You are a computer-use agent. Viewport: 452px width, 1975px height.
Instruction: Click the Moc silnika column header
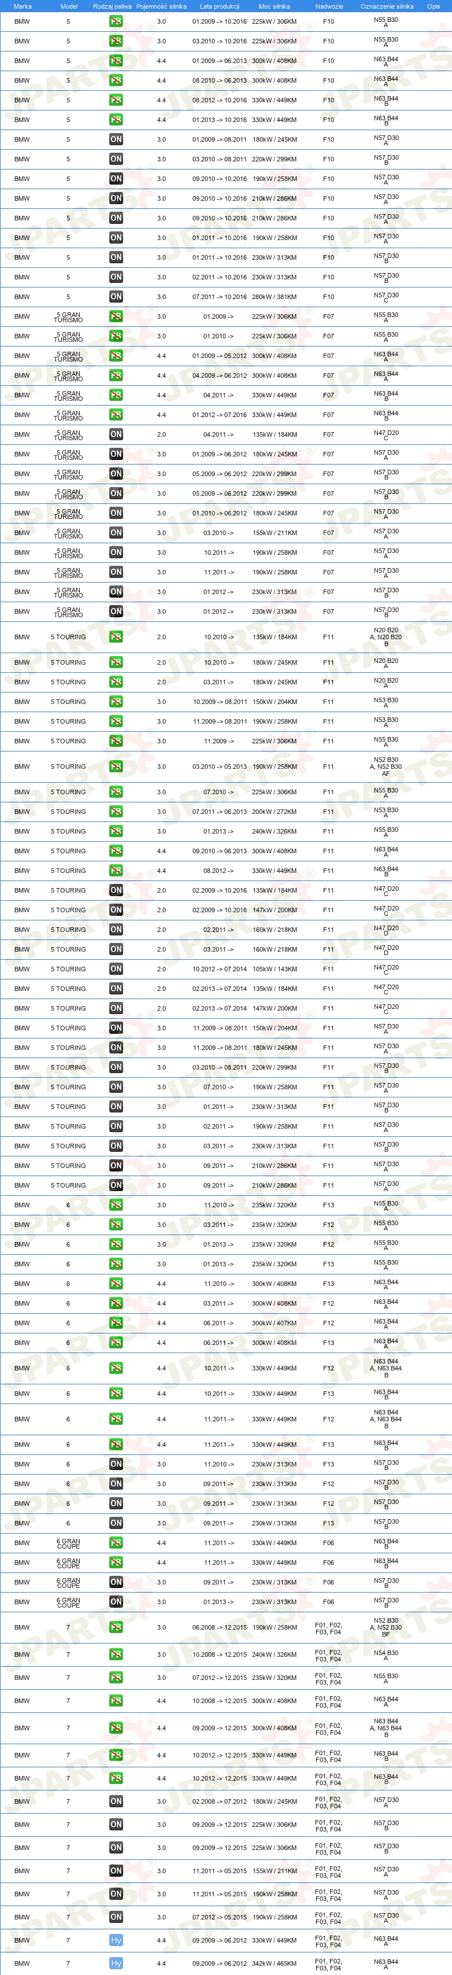pyautogui.click(x=275, y=6)
